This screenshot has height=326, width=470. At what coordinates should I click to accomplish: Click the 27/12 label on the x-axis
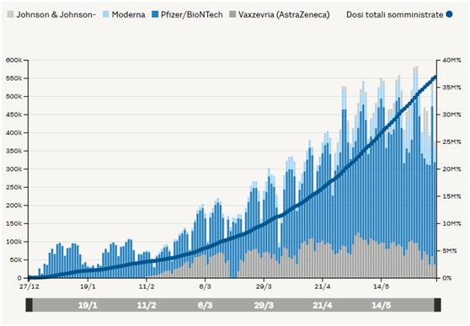[x=29, y=286]
